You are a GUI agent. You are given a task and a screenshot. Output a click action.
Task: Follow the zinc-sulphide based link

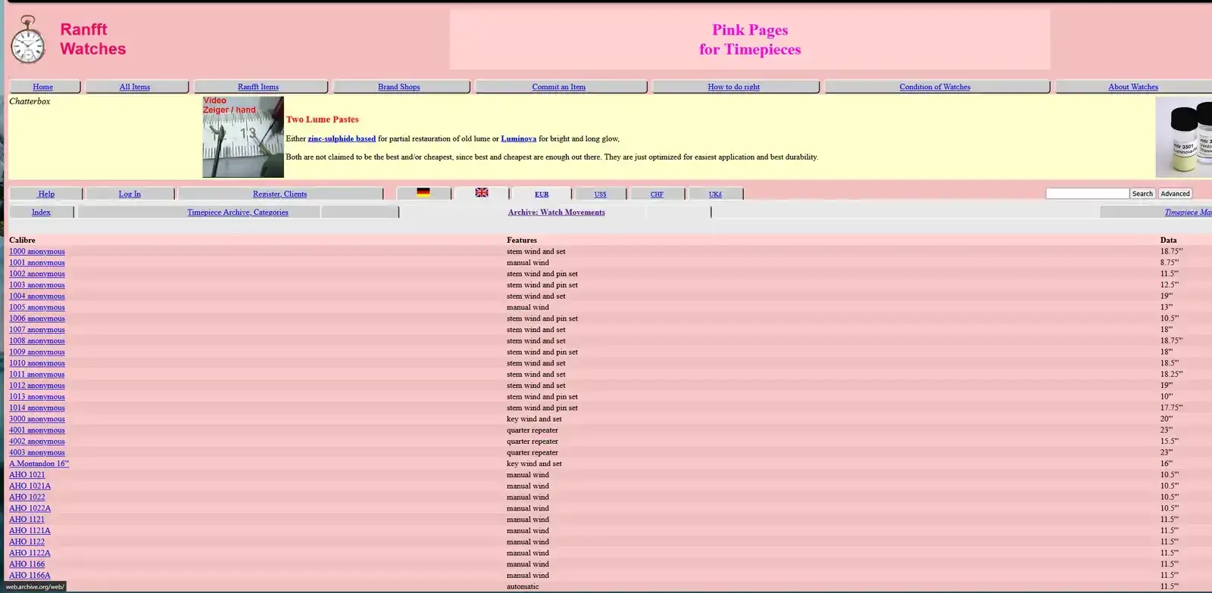click(x=342, y=138)
